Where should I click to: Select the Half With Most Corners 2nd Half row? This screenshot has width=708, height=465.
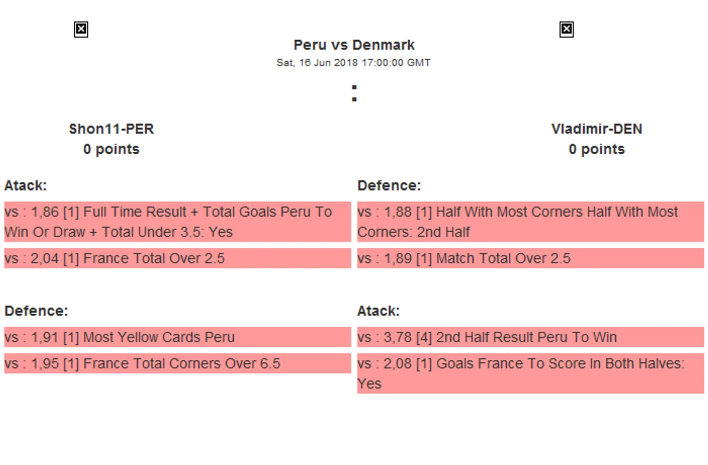coord(530,222)
